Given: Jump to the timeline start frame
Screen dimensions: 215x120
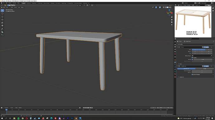Looking at the screenshot, I should (x=84, y=108).
